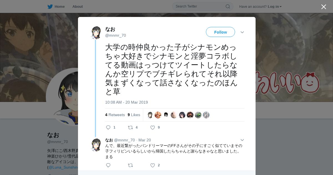Open the About menu item

77,6
